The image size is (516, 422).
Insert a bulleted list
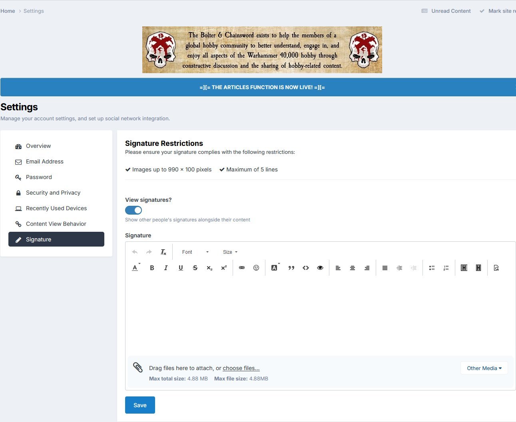[x=432, y=268]
